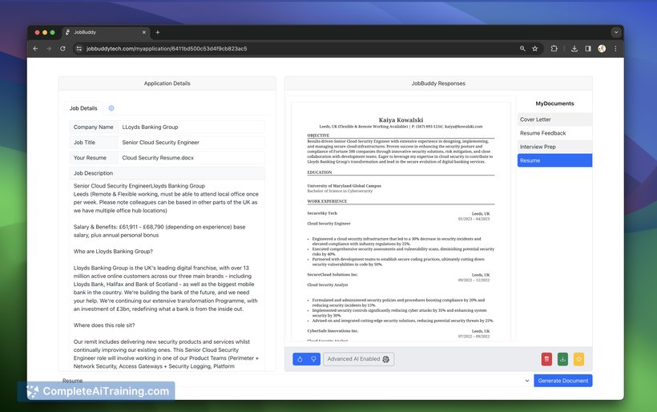Open the Chrome profile avatar
Image resolution: width=657 pixels, height=412 pixels.
click(602, 49)
